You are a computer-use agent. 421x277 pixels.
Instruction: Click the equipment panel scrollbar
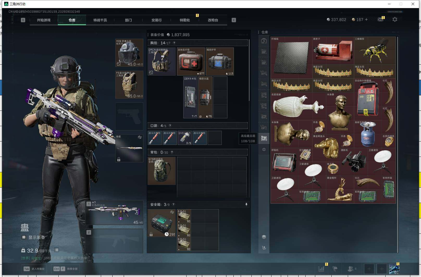coord(249,70)
